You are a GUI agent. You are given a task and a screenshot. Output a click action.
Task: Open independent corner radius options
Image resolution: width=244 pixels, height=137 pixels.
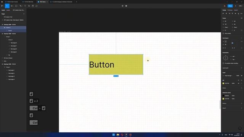[x=241, y=30]
